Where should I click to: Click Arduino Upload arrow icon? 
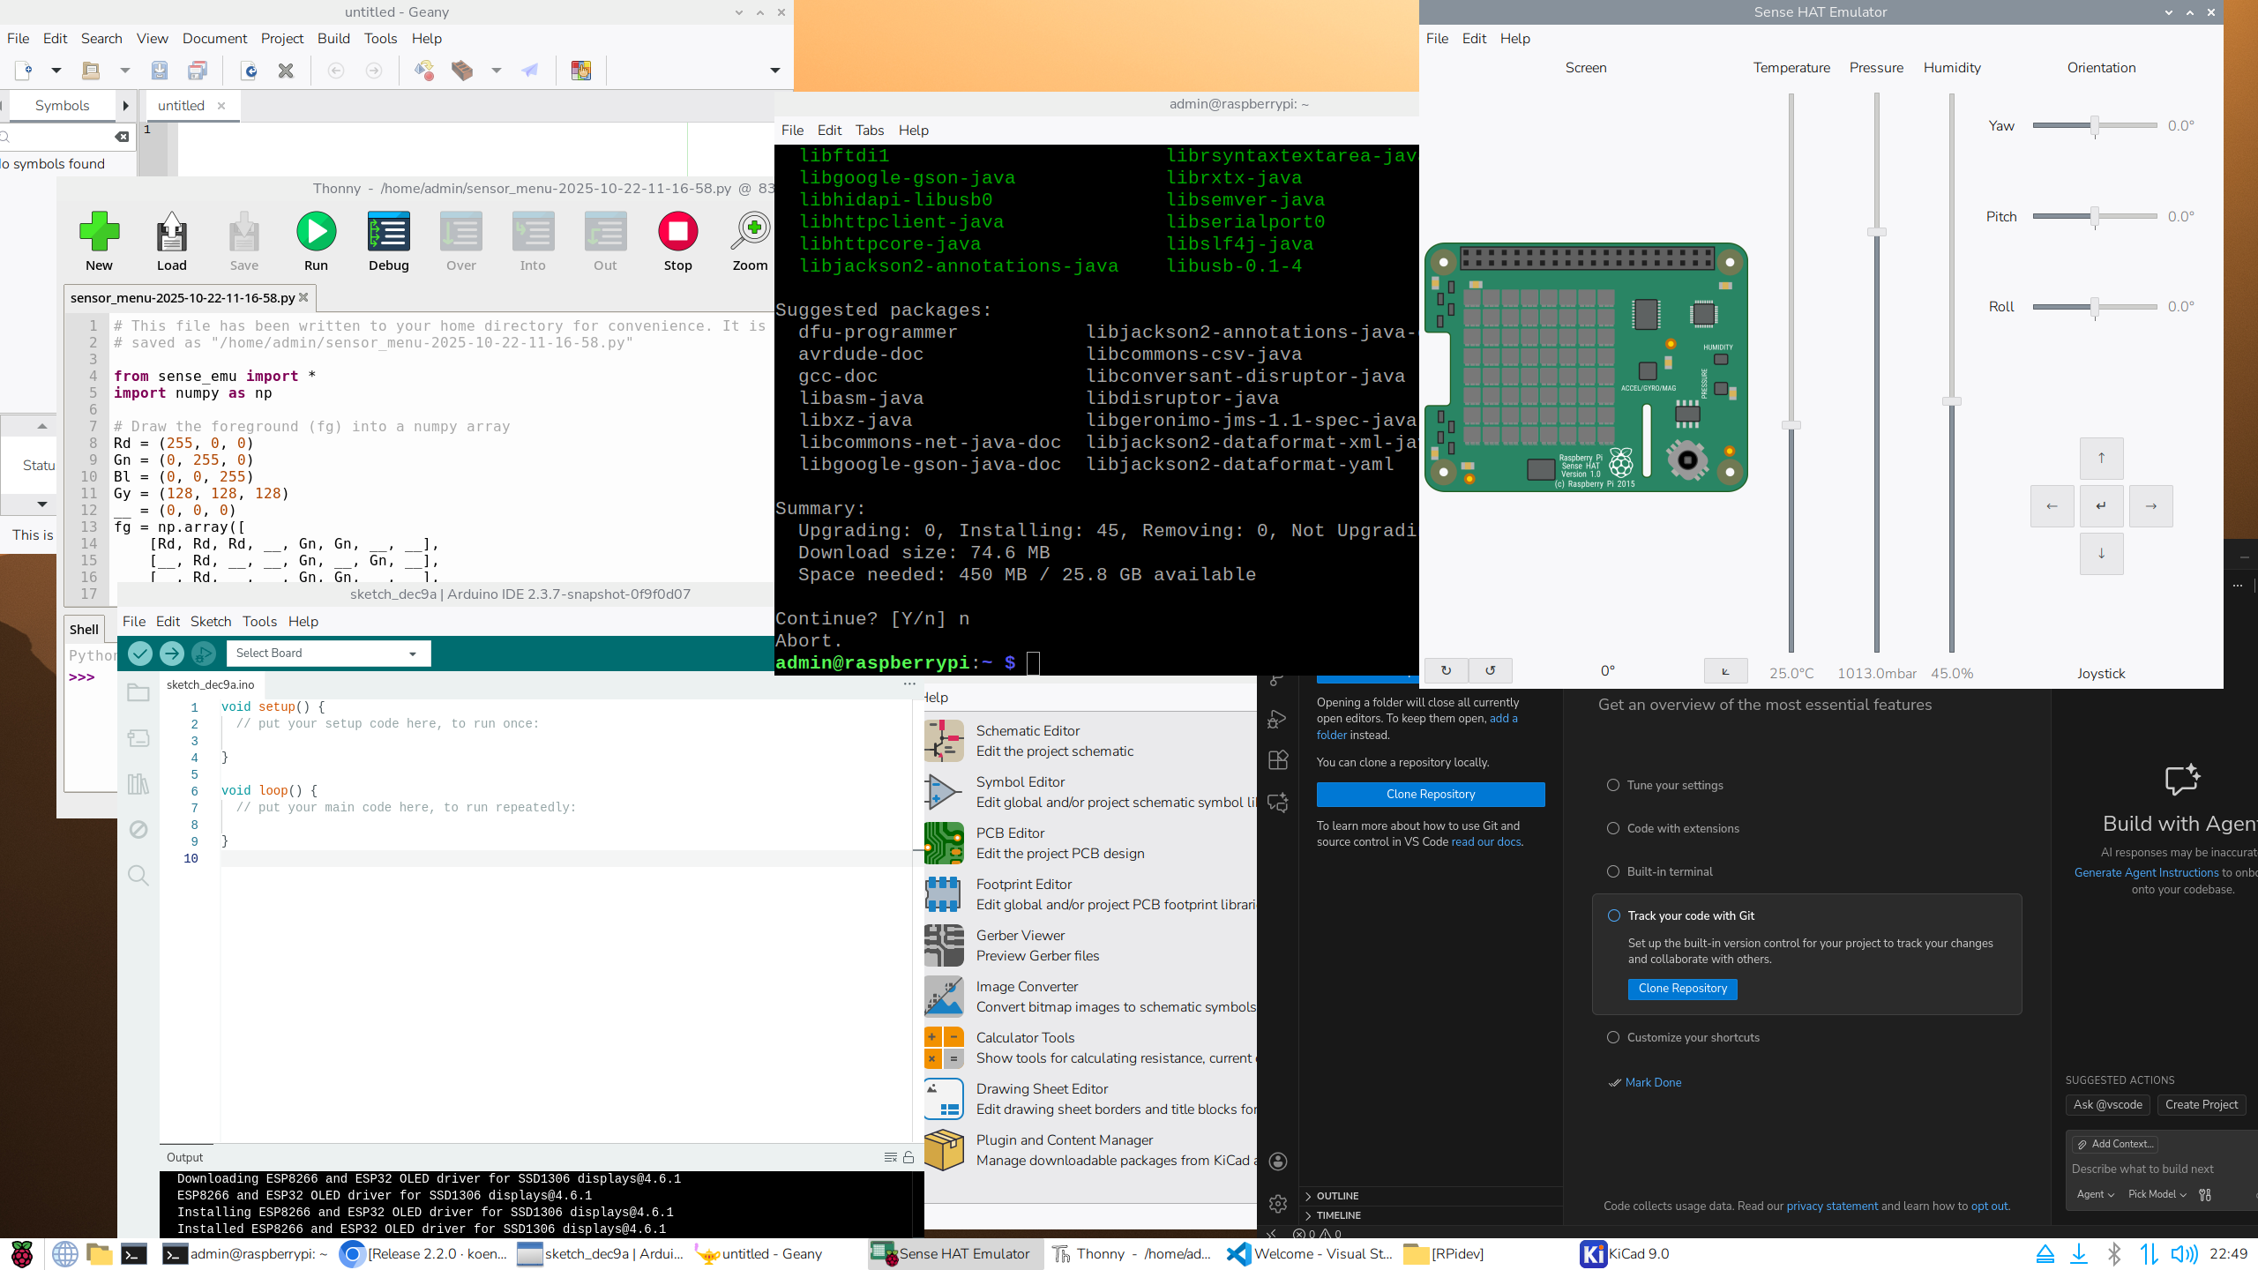[172, 654]
